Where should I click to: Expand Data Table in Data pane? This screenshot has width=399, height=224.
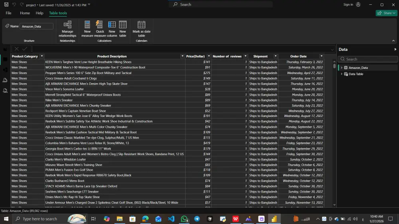click(342, 74)
